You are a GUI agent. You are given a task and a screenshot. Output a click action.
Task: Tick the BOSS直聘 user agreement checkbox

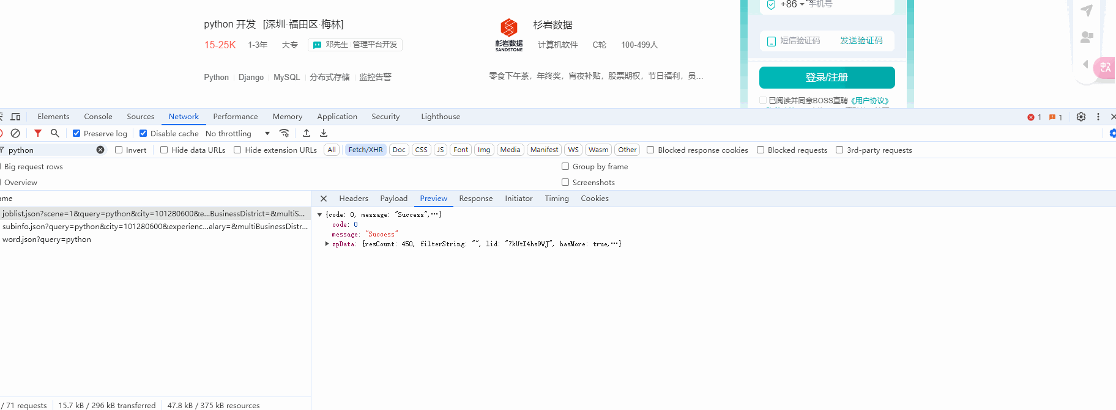763,100
